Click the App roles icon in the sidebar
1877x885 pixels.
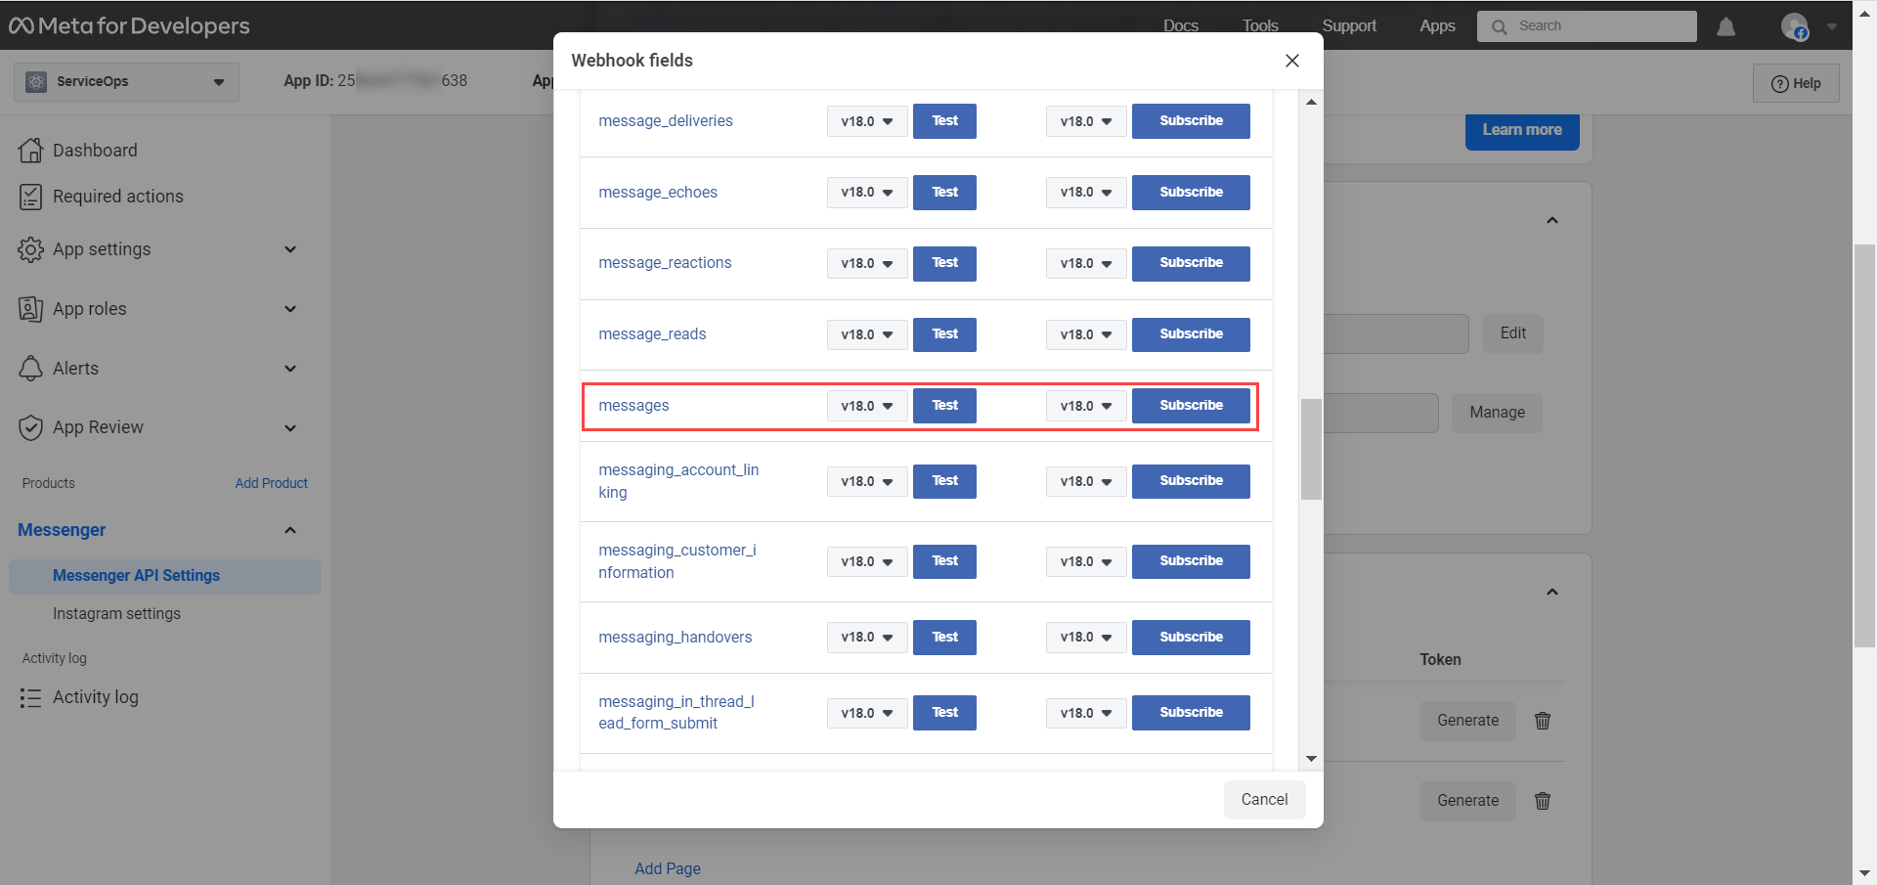(30, 308)
